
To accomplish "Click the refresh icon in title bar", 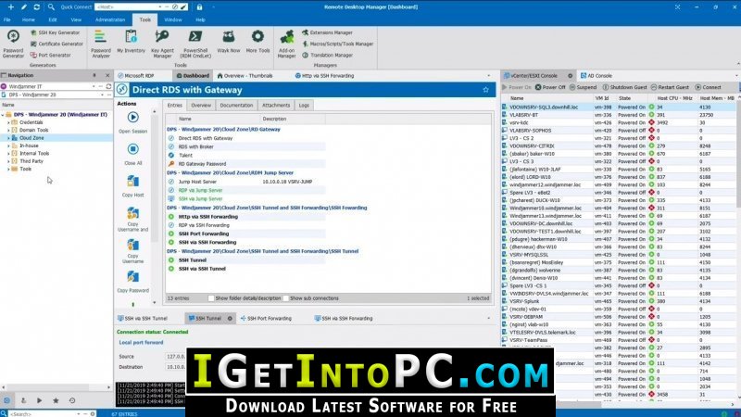I will (x=36, y=7).
